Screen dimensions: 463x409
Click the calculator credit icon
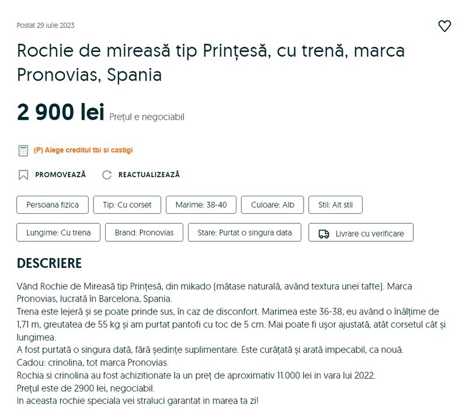pyautogui.click(x=23, y=150)
